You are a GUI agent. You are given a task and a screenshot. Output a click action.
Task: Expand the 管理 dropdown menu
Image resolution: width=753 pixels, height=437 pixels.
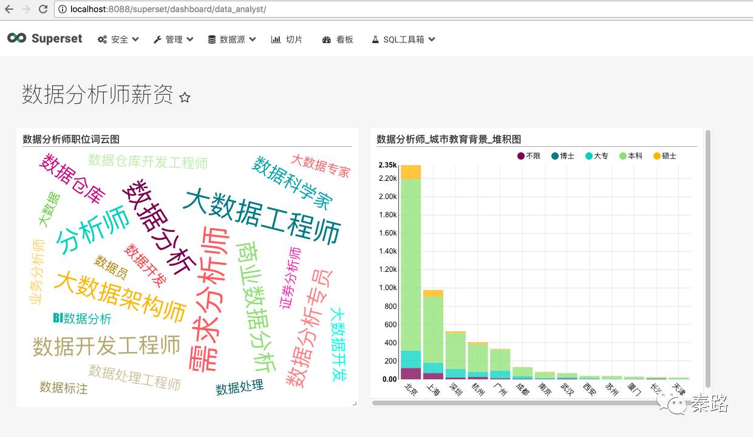click(173, 39)
